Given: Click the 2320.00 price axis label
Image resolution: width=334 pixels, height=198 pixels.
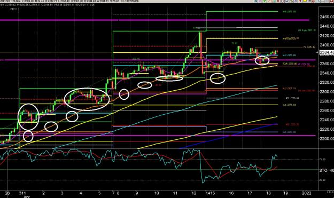Looking at the screenshot, I should click(327, 82).
